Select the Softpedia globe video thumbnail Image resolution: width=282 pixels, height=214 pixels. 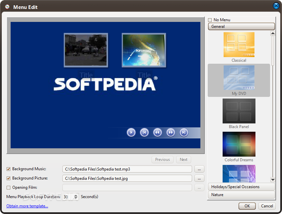point(144,50)
